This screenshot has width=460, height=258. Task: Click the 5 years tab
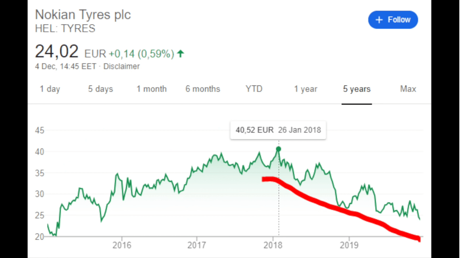click(357, 89)
